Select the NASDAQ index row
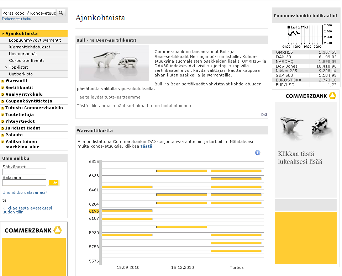The width and height of the screenshot is (342, 276). 306,62
